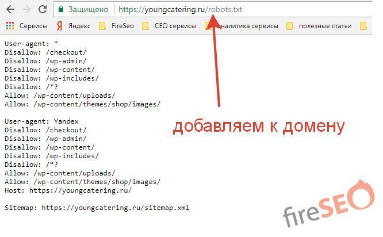
Task: Click the Sitemap sitemap.xml URL line
Action: click(x=96, y=208)
